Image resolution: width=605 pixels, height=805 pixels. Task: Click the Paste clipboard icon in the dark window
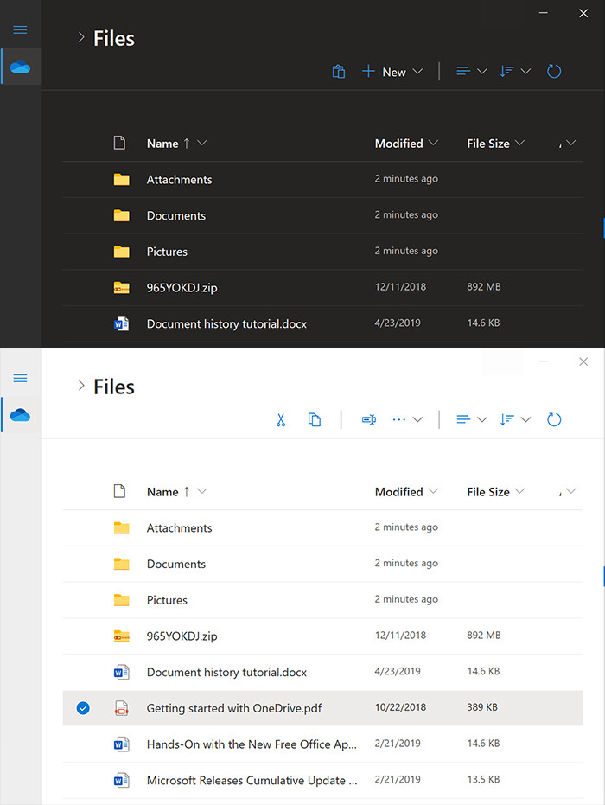point(339,72)
